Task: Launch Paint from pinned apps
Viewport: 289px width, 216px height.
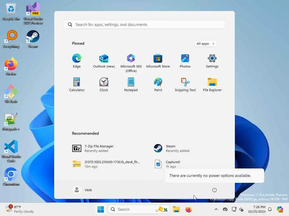Action: (x=158, y=85)
